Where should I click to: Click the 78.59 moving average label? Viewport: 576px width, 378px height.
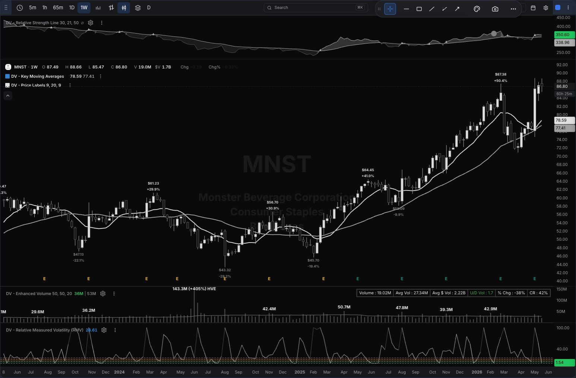564,120
